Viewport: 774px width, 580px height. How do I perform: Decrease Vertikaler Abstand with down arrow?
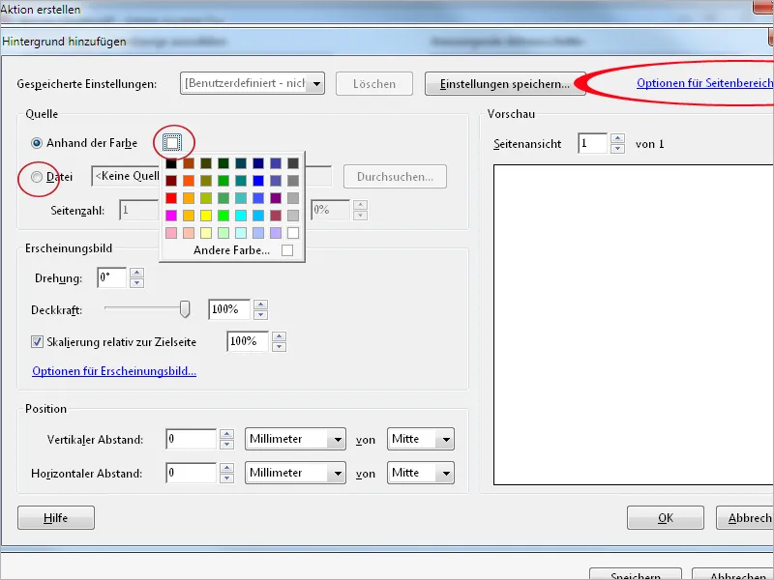(226, 445)
